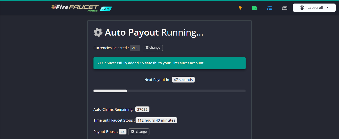Click the v4.10 version badge
This screenshot has width=339, height=139.
(106, 9)
